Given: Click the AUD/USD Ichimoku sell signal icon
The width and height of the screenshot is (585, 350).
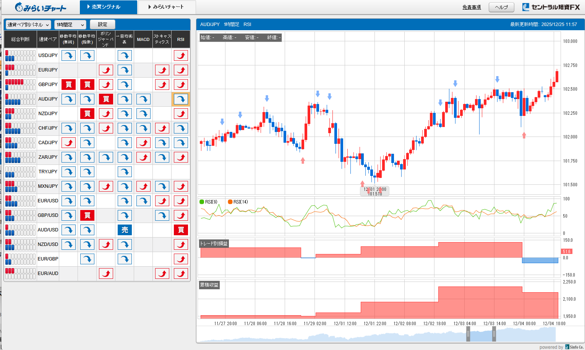Looking at the screenshot, I should click(125, 230).
